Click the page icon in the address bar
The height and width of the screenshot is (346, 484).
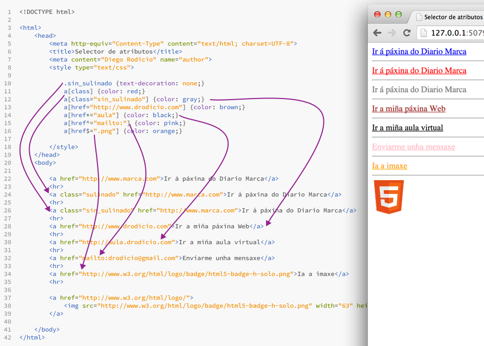click(424, 33)
